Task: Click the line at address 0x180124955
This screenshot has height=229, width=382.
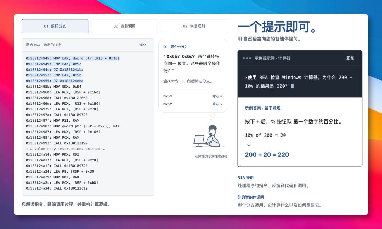Action: 54,81
